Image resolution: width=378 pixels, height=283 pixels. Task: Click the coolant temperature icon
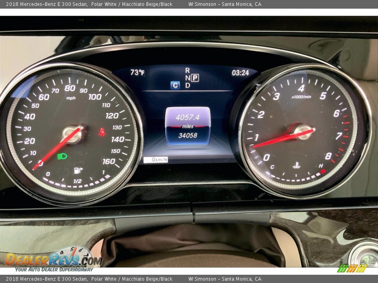(296, 165)
